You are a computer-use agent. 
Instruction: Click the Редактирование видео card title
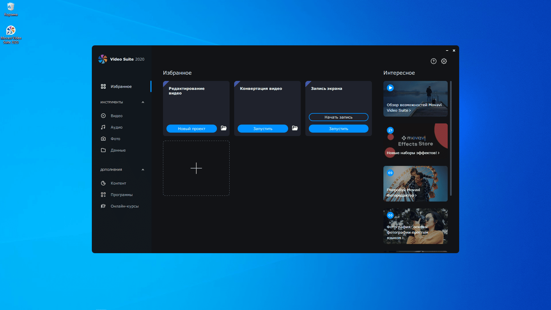tap(187, 91)
